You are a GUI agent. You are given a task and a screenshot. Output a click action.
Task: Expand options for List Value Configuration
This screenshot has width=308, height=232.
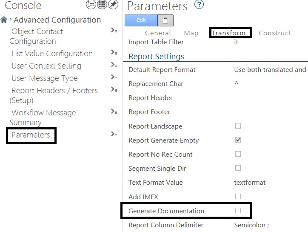coord(114,52)
